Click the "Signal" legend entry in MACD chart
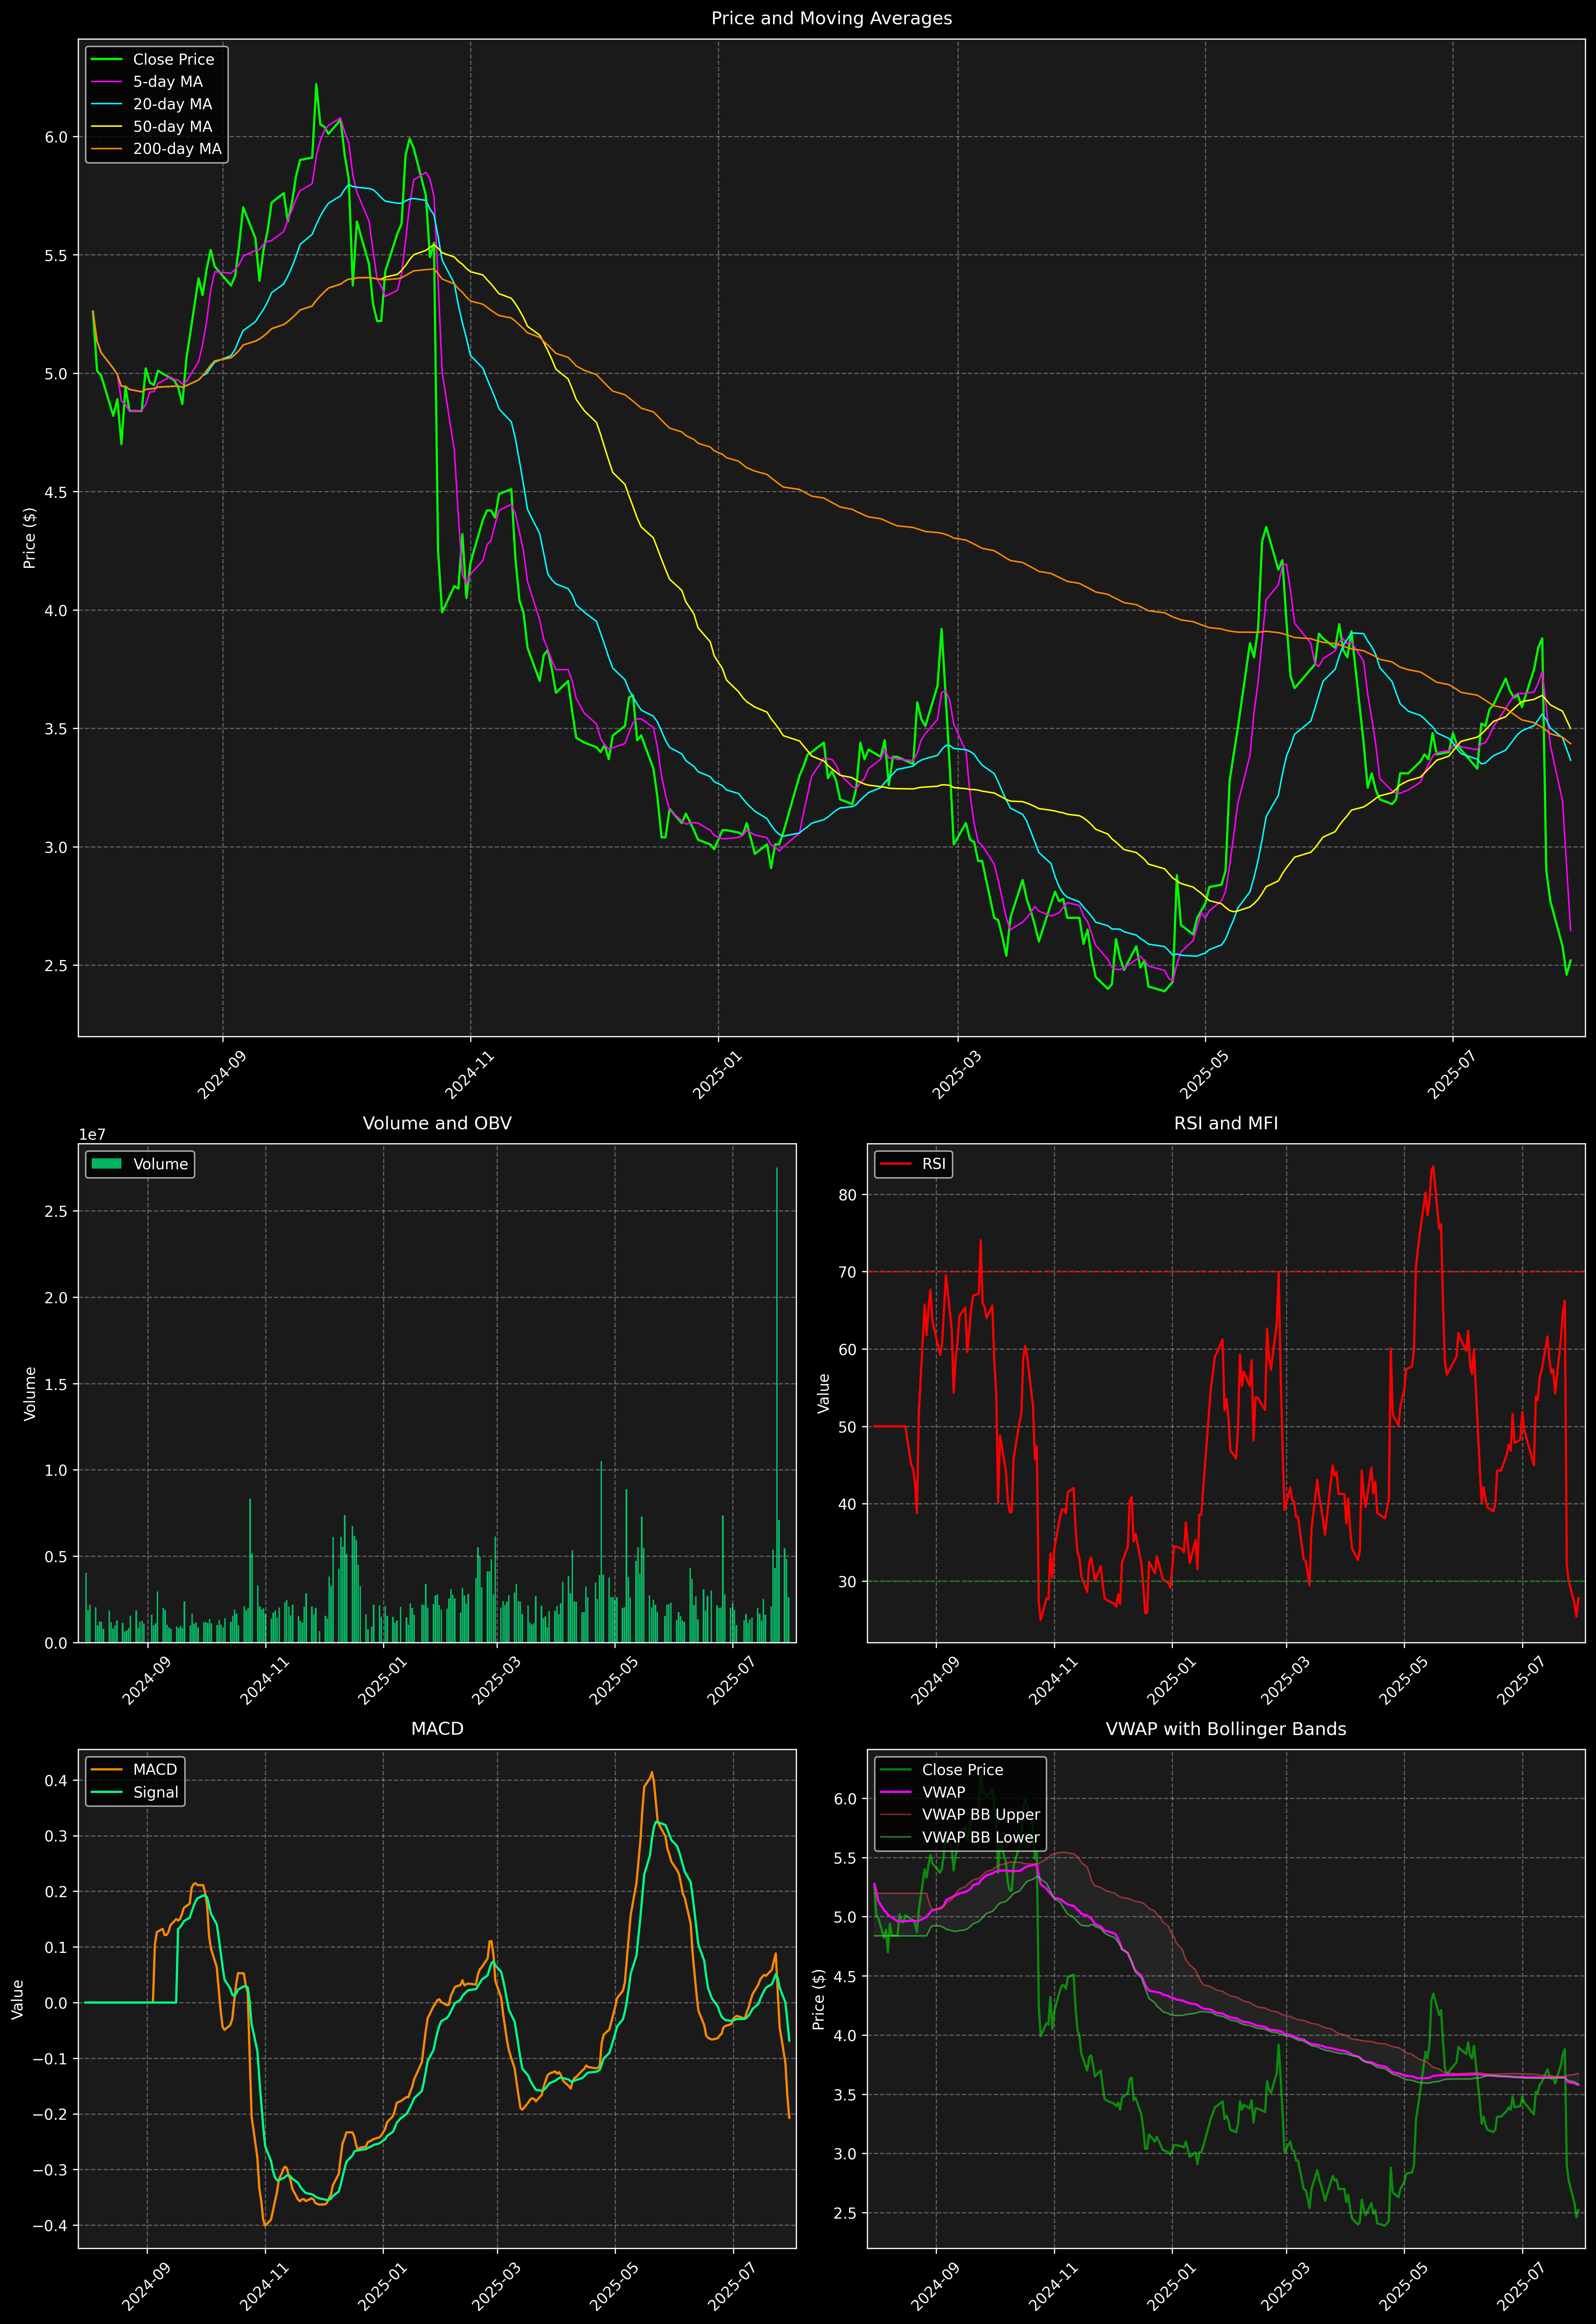 [x=156, y=1792]
